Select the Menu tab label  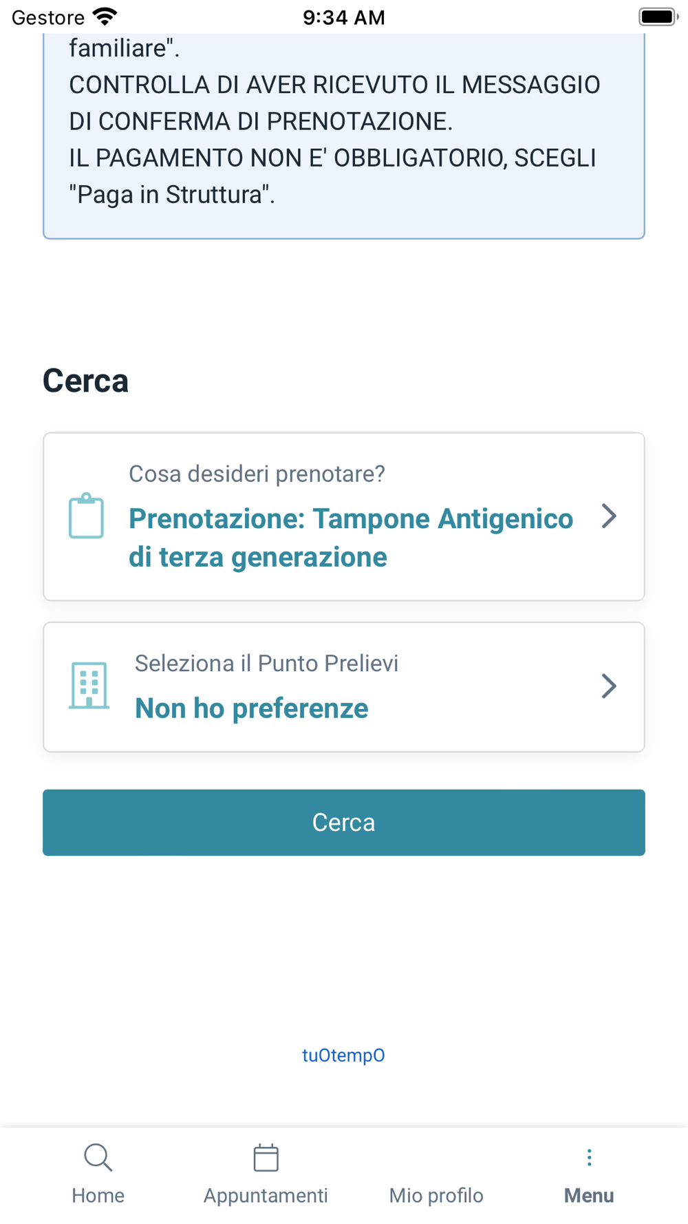click(589, 1196)
